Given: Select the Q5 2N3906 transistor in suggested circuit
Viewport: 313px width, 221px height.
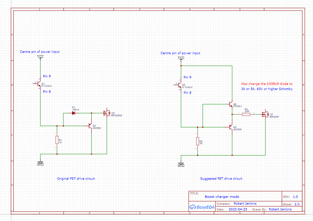Looking at the screenshot, I should (230, 127).
